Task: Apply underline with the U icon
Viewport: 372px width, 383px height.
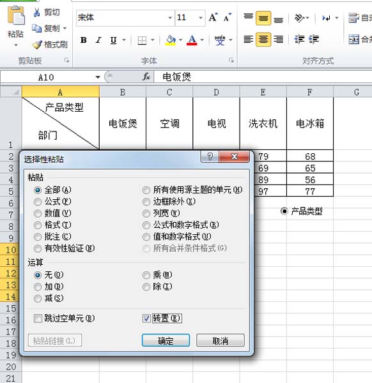Action: point(113,40)
